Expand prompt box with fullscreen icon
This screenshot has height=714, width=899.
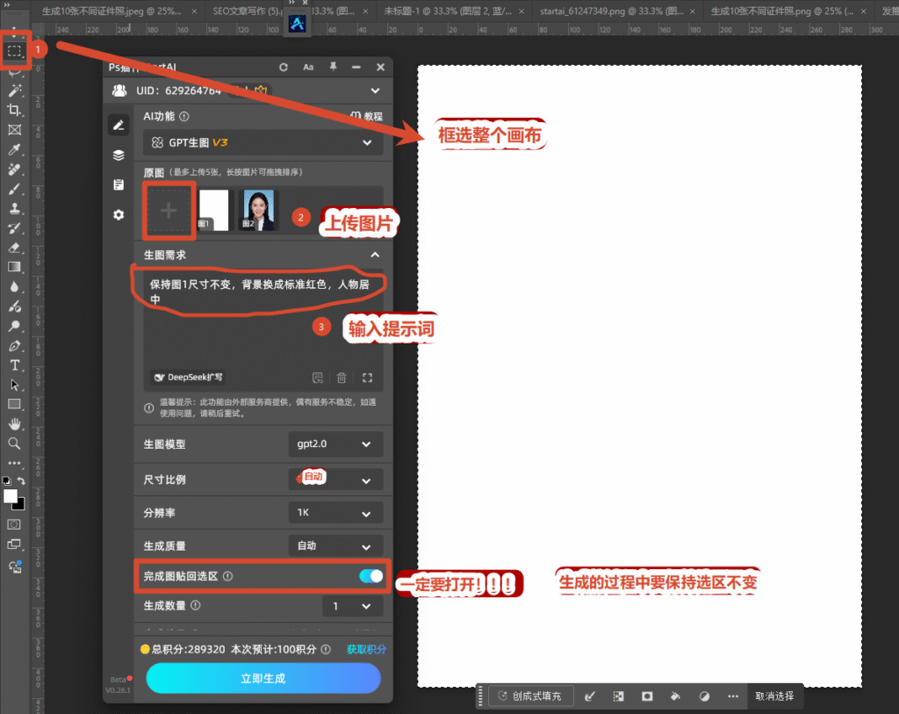[368, 378]
